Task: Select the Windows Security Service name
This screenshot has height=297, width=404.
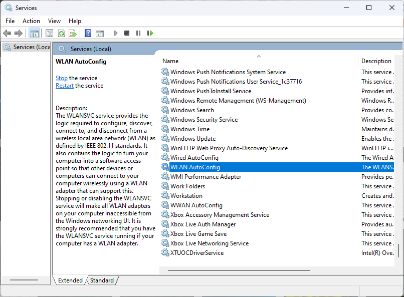Action: 204,120
